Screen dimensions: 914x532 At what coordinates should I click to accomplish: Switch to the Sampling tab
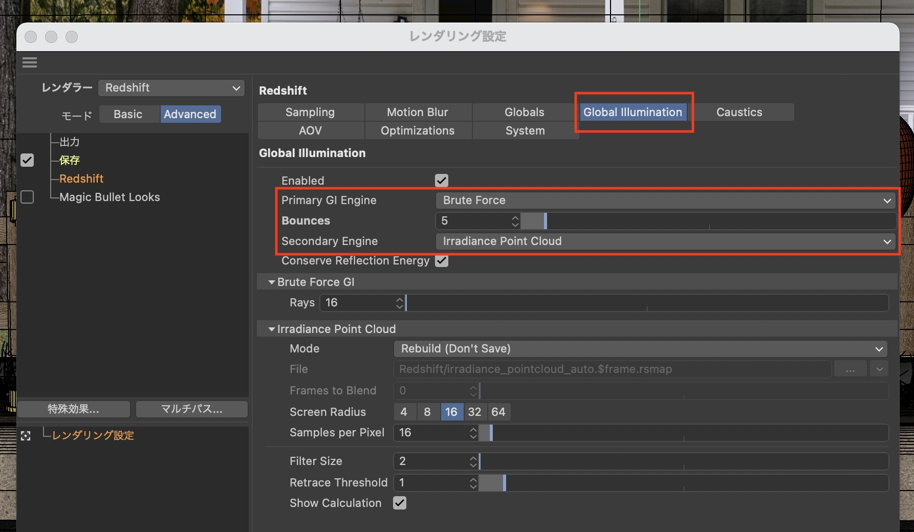pos(310,113)
